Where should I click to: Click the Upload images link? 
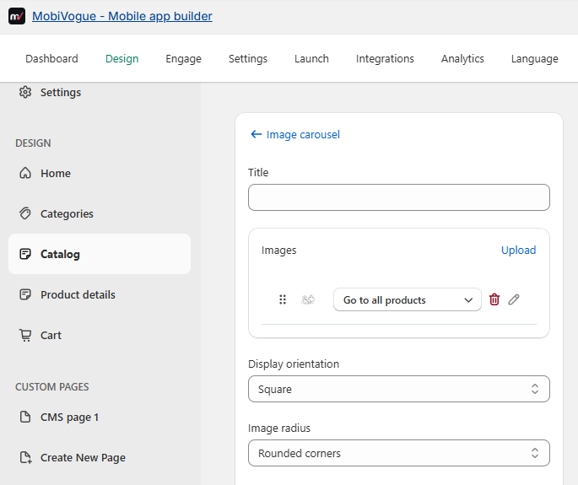[x=518, y=251]
